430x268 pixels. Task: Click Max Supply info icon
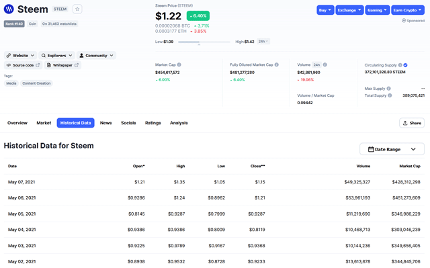pos(388,89)
